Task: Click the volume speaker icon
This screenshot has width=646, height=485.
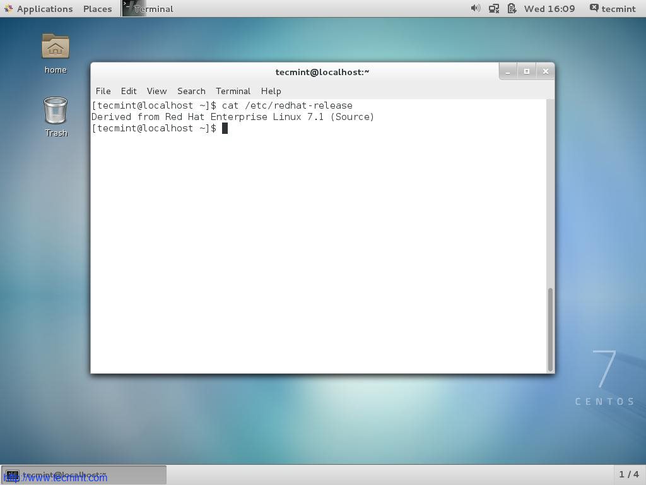Action: click(475, 8)
